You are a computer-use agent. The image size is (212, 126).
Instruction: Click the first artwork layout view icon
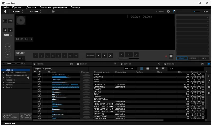[157, 69]
